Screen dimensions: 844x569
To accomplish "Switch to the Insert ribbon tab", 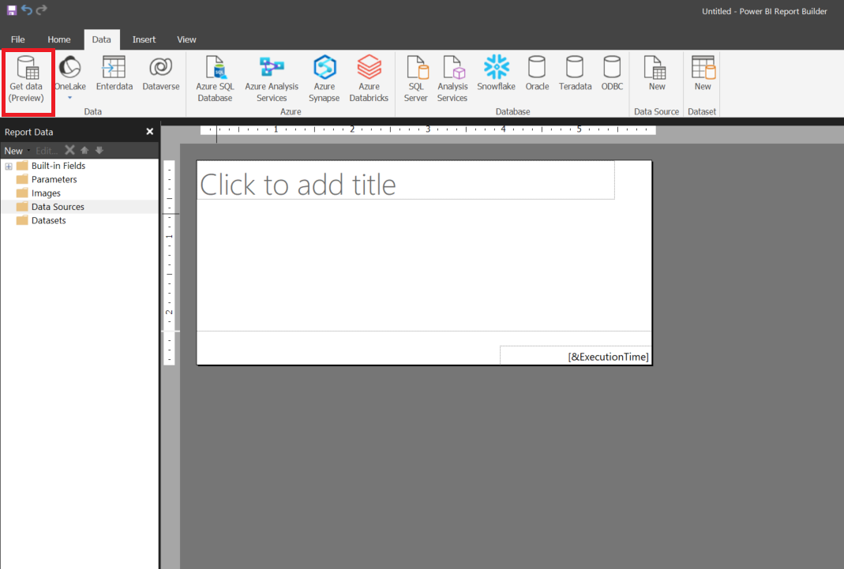I will pos(144,39).
